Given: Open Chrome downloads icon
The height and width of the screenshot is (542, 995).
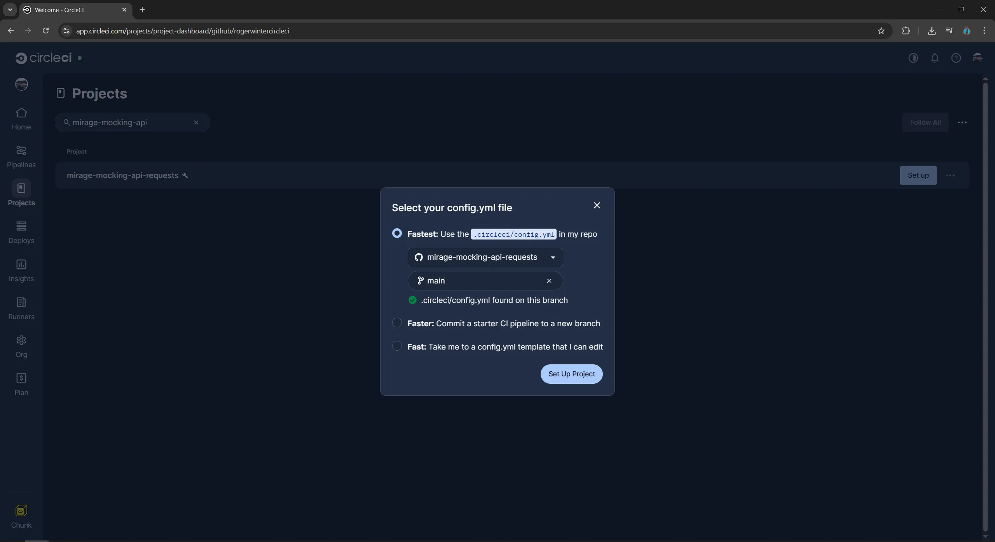Looking at the screenshot, I should tap(931, 31).
